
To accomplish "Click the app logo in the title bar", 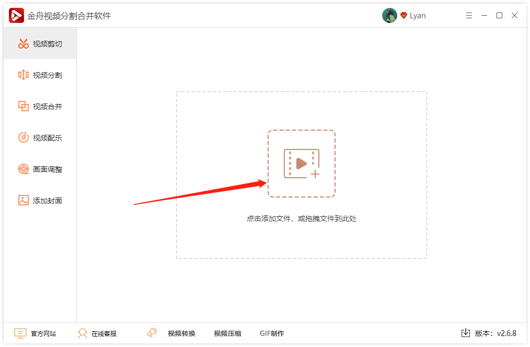I will point(16,15).
